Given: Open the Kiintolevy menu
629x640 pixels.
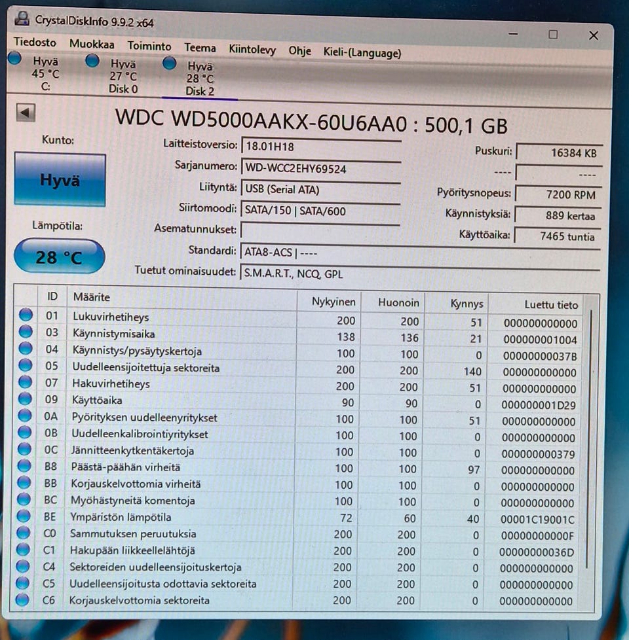Looking at the screenshot, I should pos(252,49).
